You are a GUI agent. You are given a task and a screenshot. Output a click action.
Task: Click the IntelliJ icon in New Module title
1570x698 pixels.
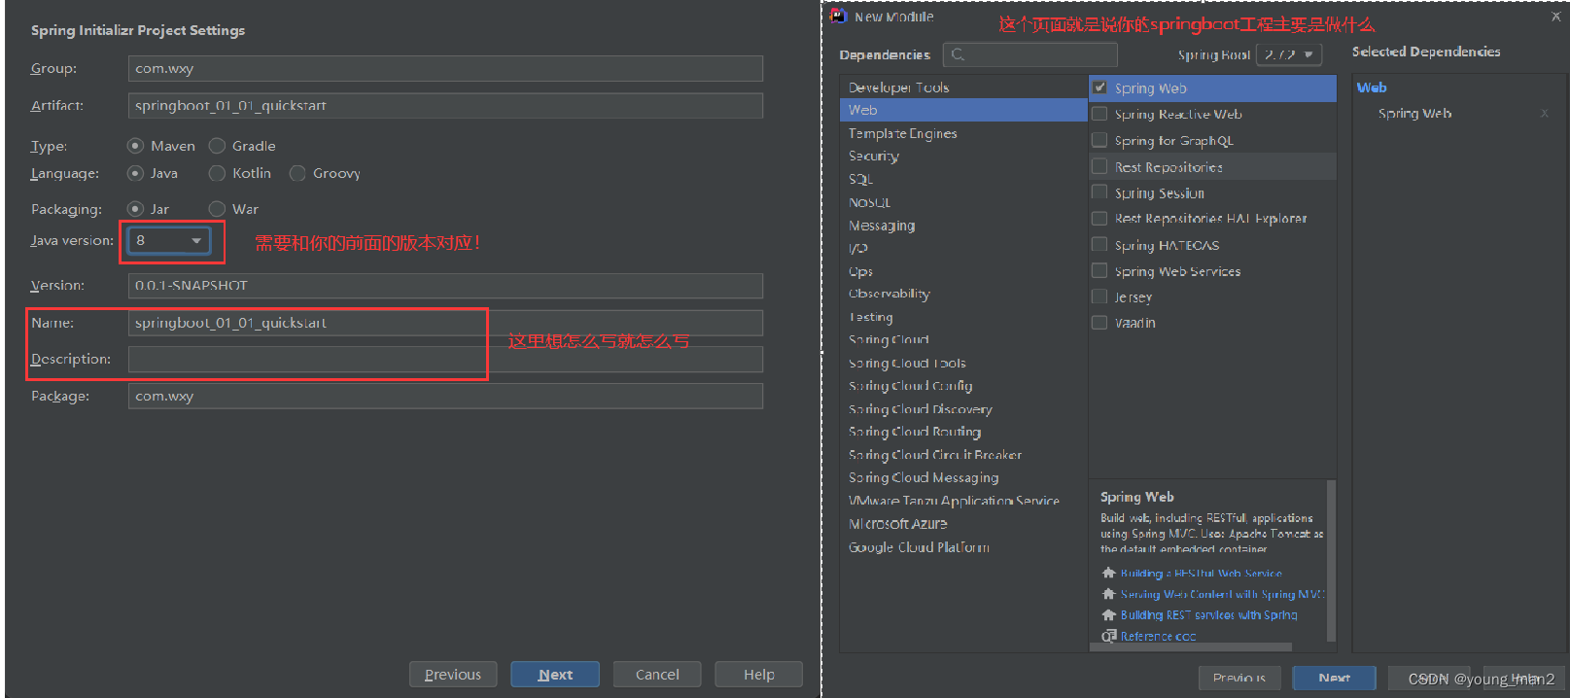839,16
